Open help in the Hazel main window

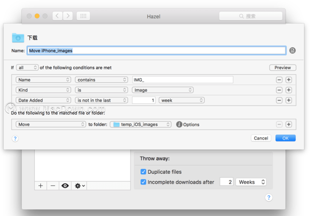(269, 197)
